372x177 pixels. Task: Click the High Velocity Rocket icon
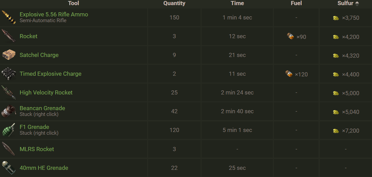[8, 92]
